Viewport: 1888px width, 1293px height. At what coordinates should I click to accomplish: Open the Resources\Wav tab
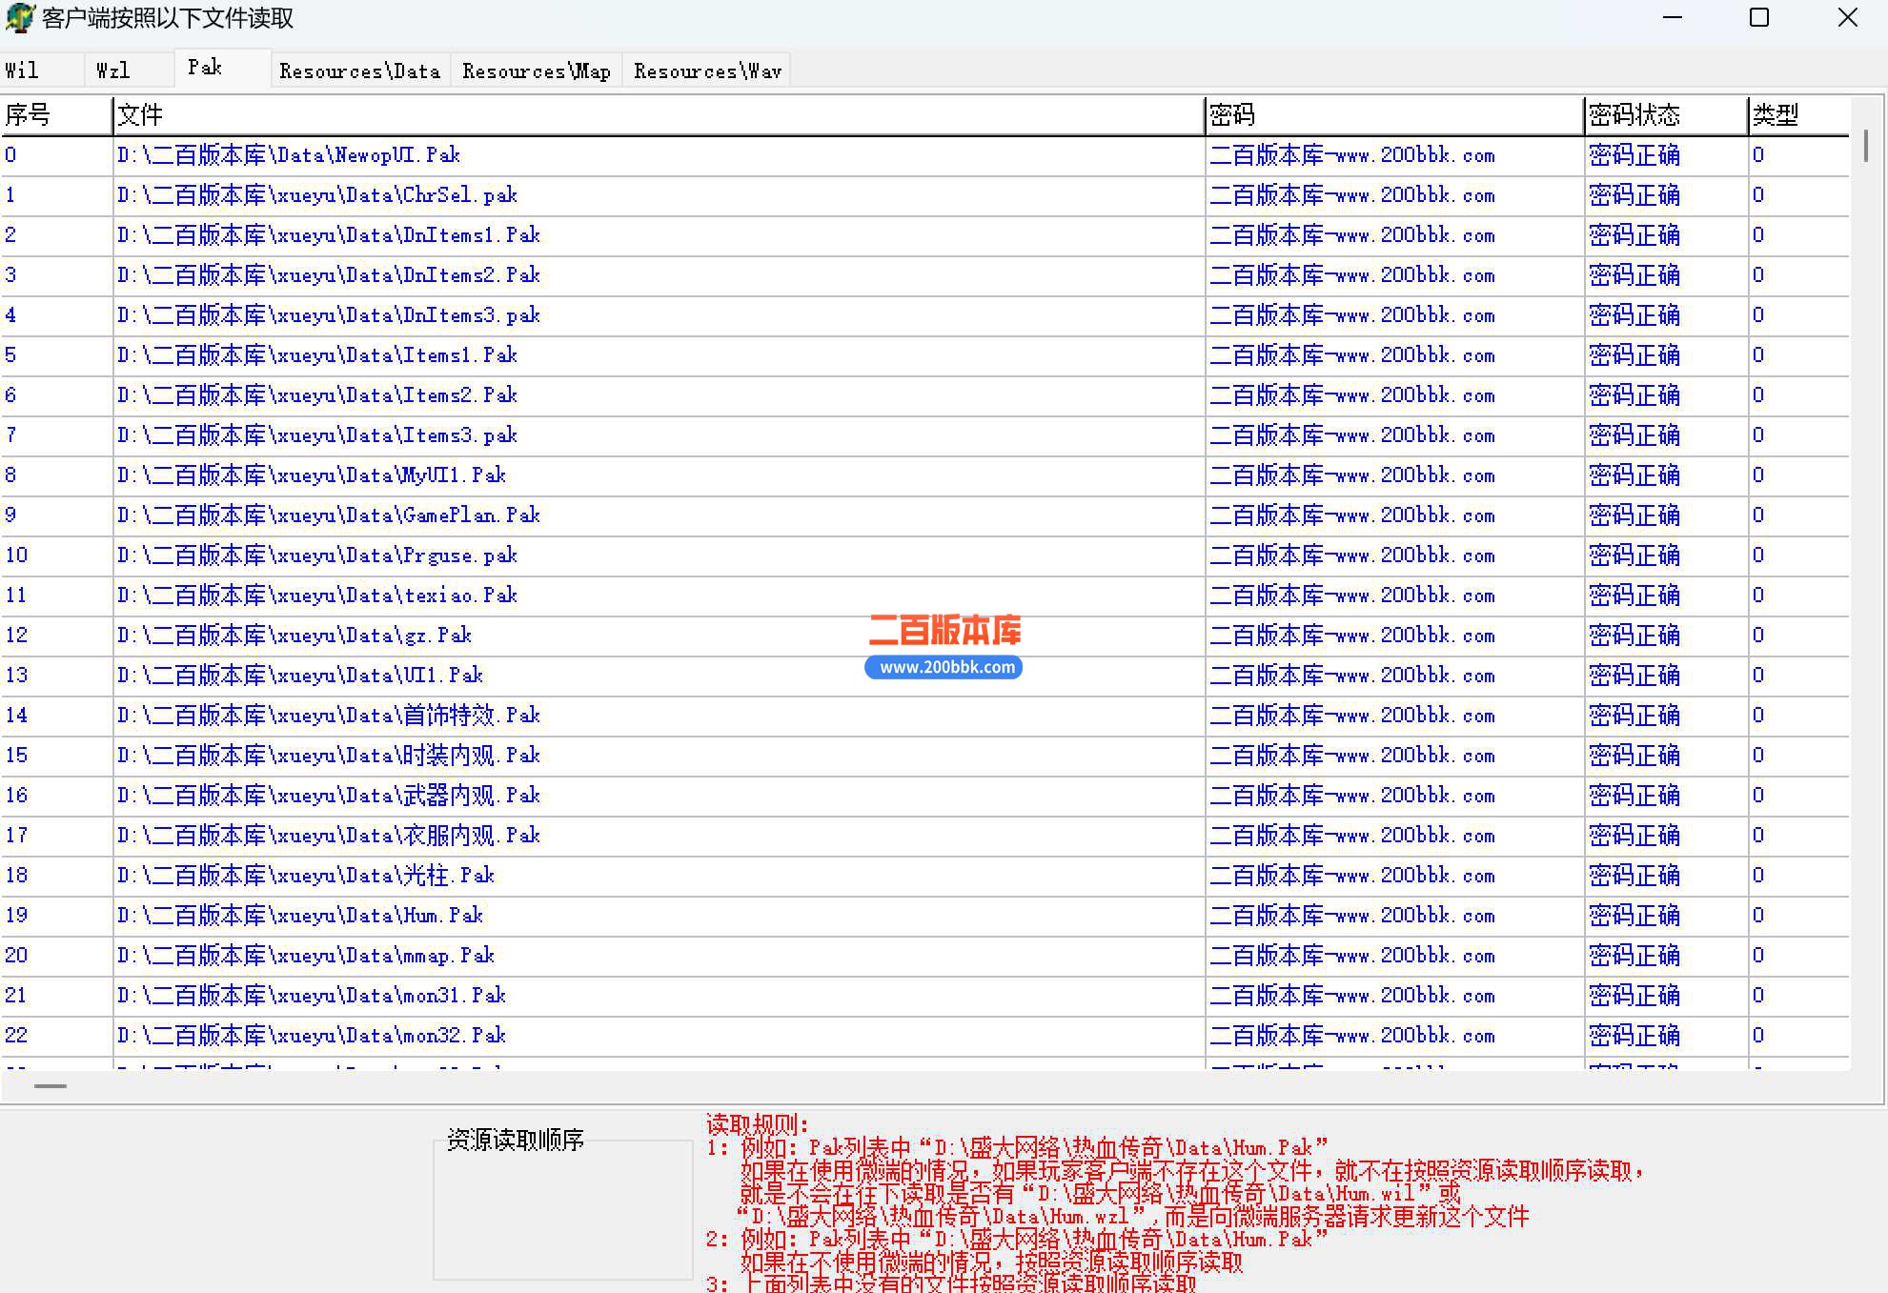coord(708,71)
